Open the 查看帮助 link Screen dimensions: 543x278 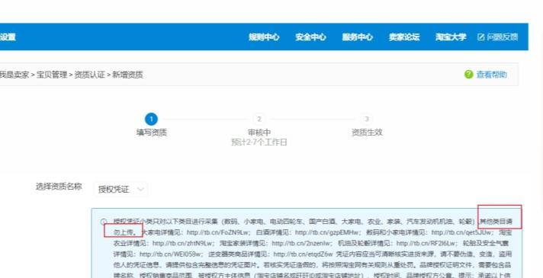click(492, 75)
